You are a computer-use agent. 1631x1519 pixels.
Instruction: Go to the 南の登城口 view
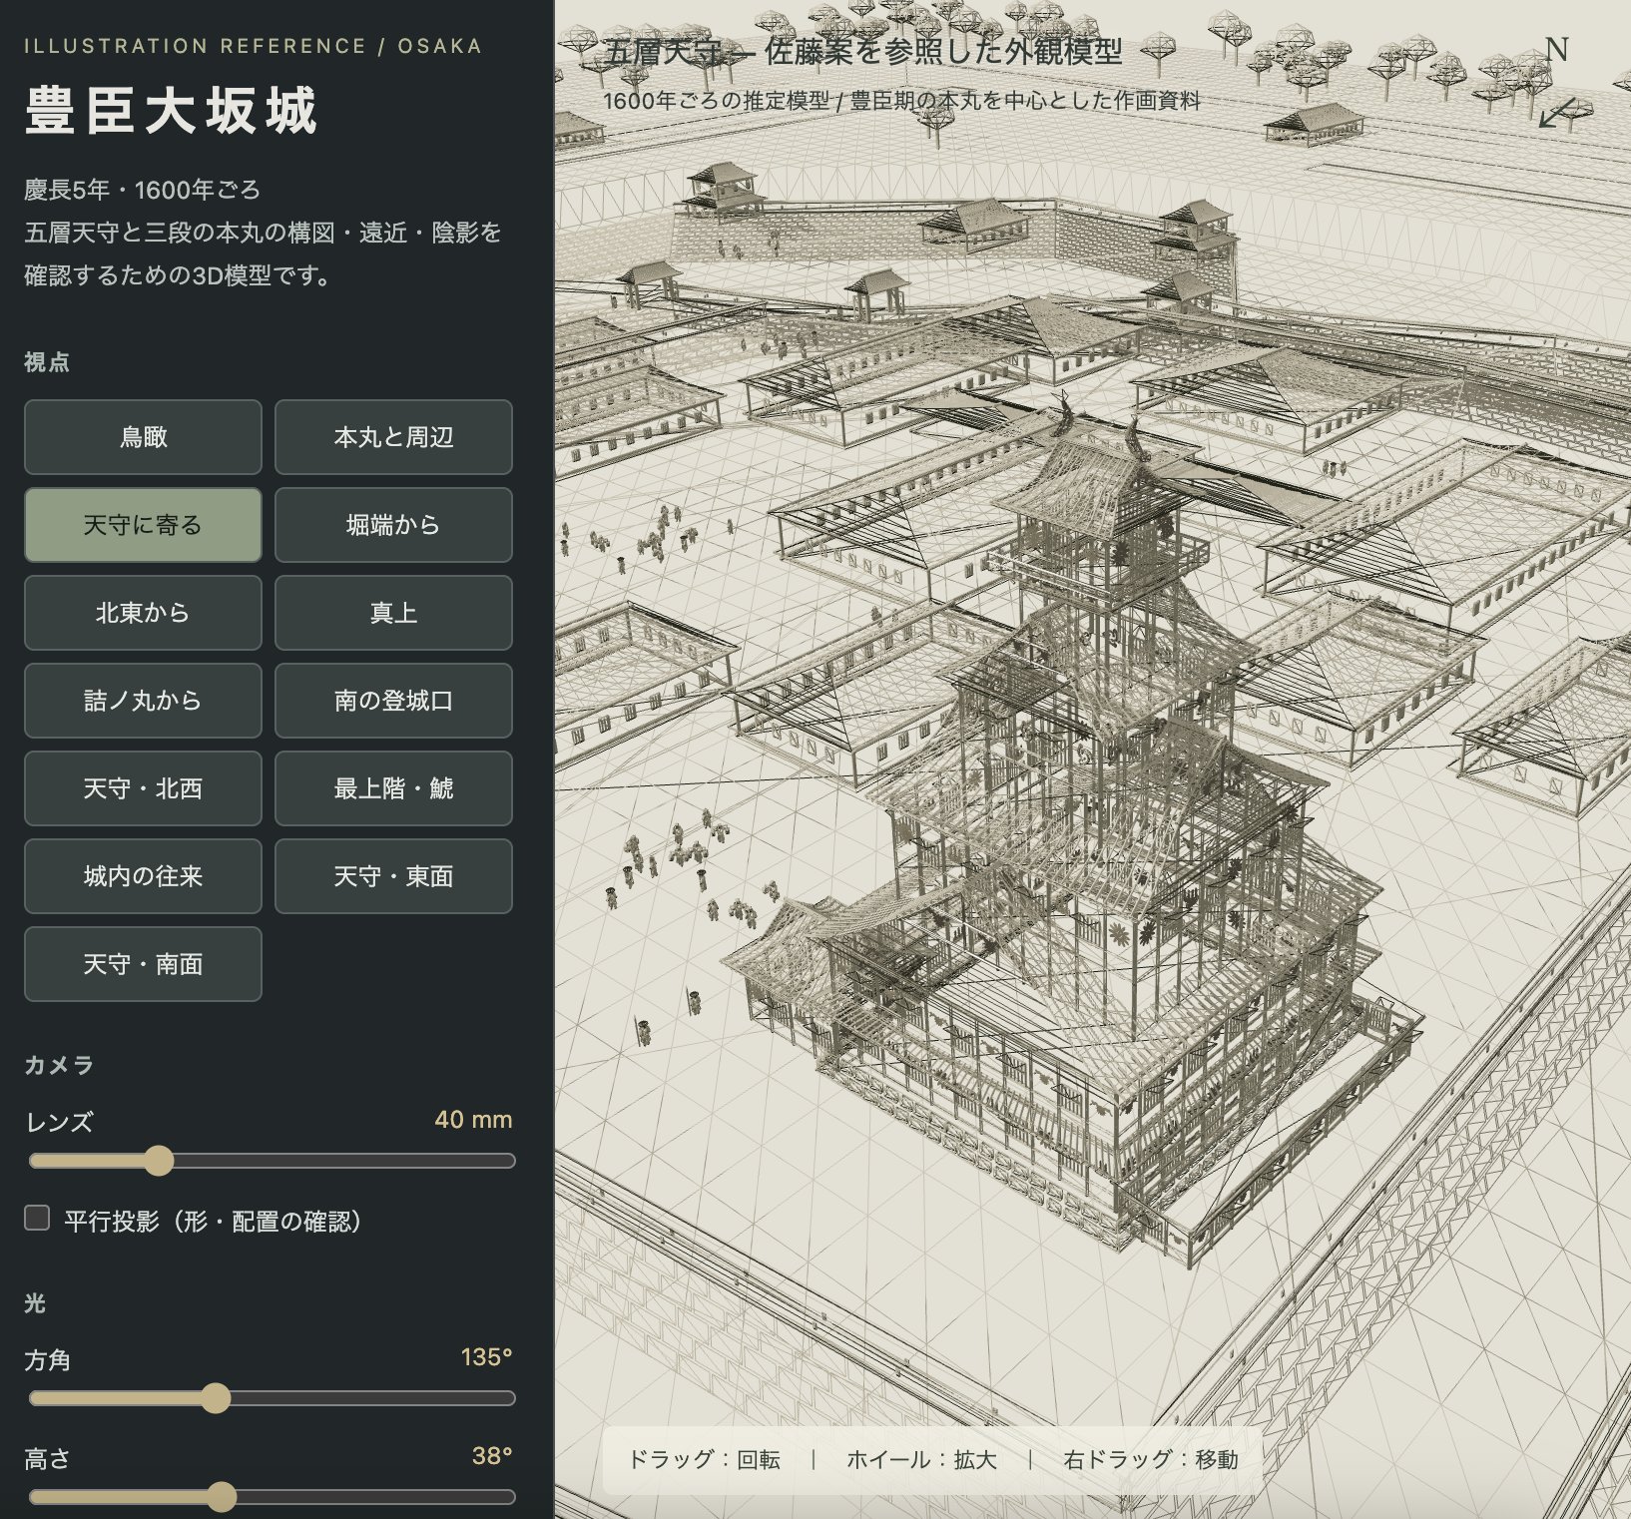pos(393,701)
